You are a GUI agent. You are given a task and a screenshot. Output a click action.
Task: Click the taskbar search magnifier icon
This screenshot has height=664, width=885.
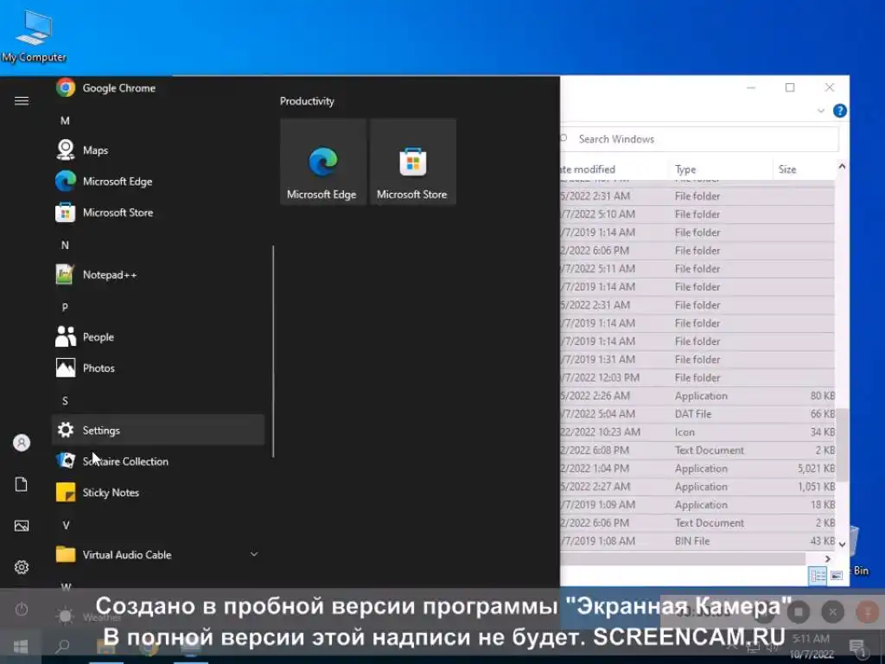point(62,646)
